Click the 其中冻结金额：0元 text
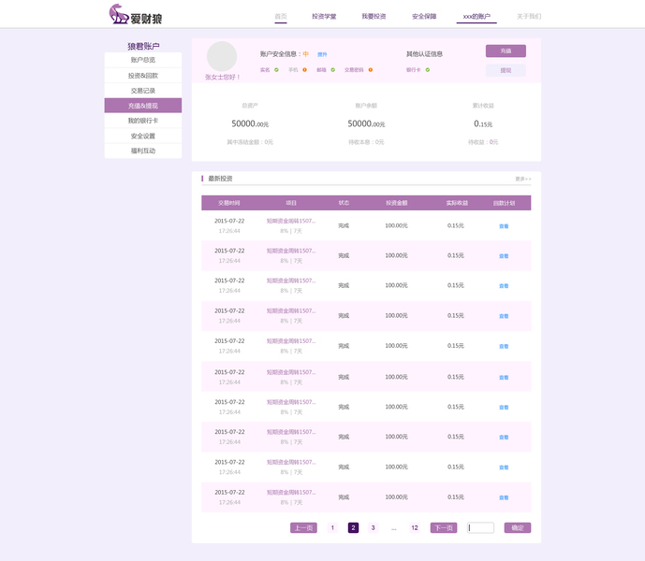The image size is (645, 561). tap(250, 142)
